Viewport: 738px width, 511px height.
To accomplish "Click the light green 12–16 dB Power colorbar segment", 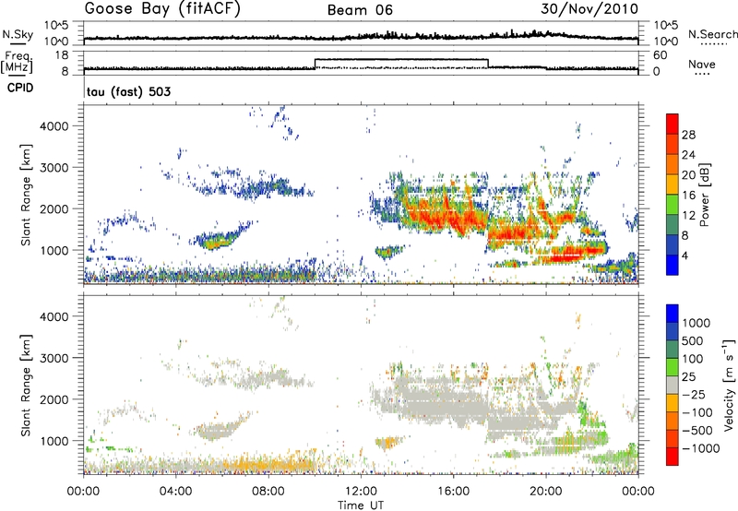I will pyautogui.click(x=673, y=205).
